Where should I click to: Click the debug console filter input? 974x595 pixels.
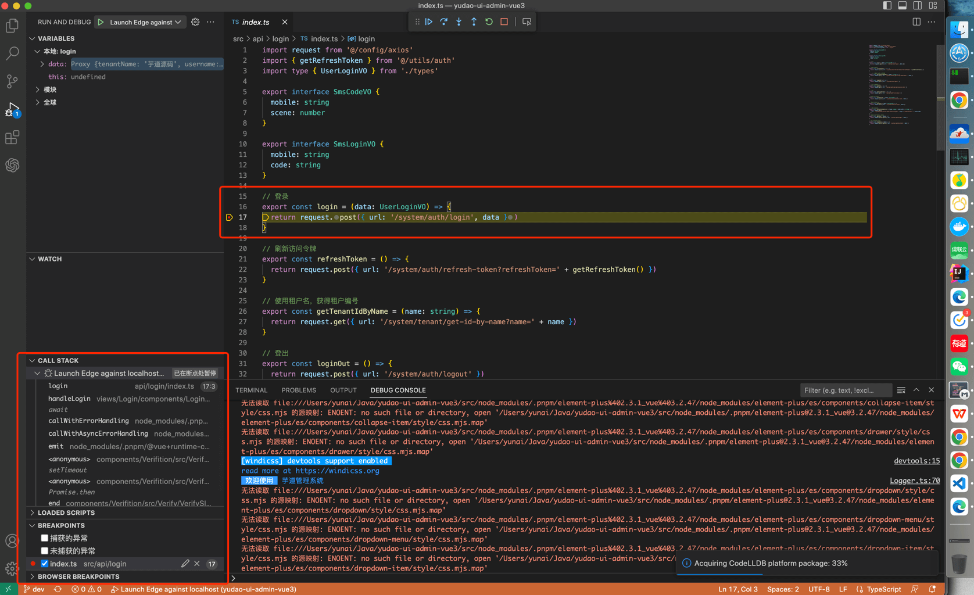(844, 390)
